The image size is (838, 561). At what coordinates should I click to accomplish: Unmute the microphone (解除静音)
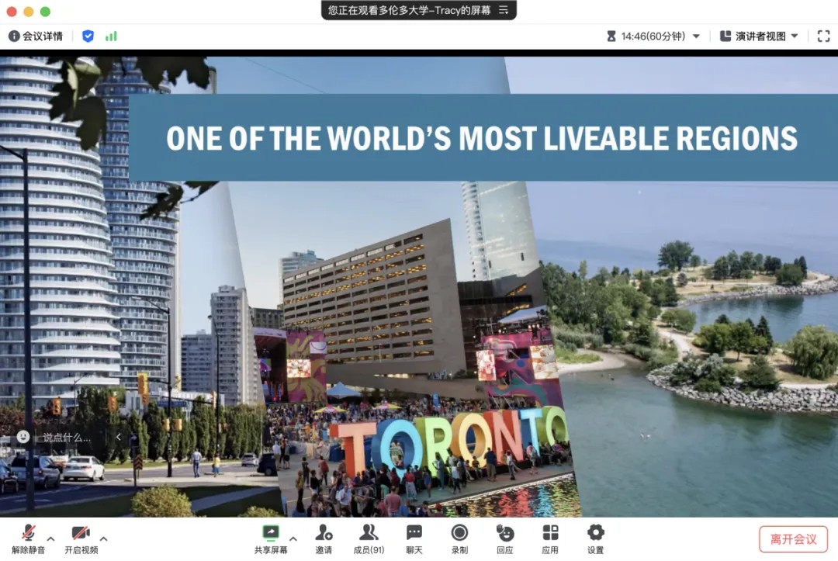[29, 539]
